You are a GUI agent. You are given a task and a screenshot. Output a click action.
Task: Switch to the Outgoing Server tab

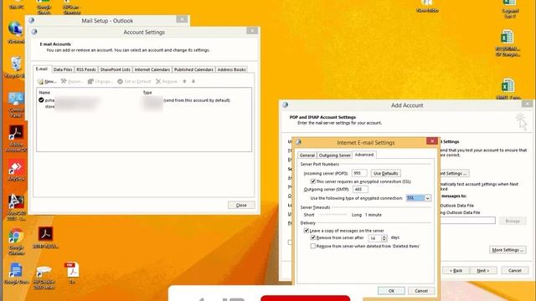pos(334,156)
